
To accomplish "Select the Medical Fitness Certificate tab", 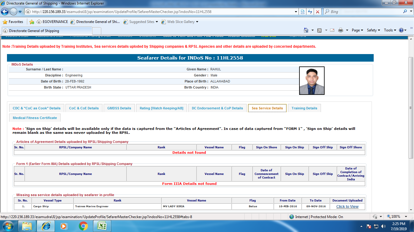I will point(35,118).
